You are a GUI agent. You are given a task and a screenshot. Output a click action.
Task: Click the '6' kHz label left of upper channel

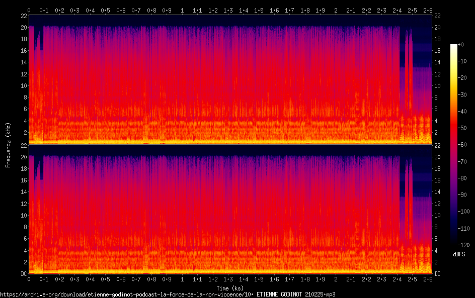[x=26, y=109]
